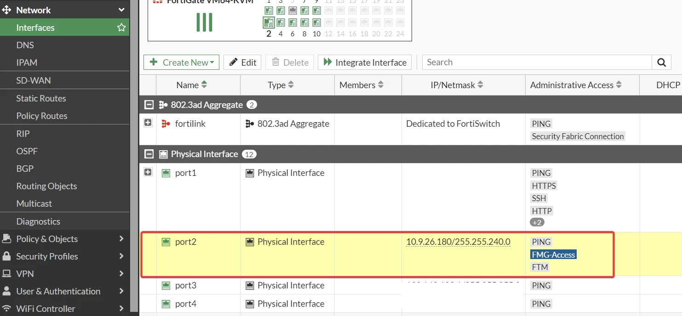Click the Delete button
This screenshot has height=316, width=682.
point(290,62)
